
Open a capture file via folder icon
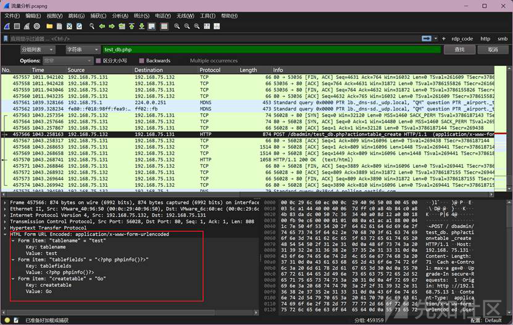[49, 26]
